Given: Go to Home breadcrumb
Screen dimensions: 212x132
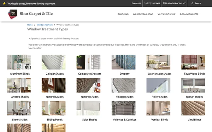Looking at the screenshot, I should pyautogui.click(x=30, y=25).
